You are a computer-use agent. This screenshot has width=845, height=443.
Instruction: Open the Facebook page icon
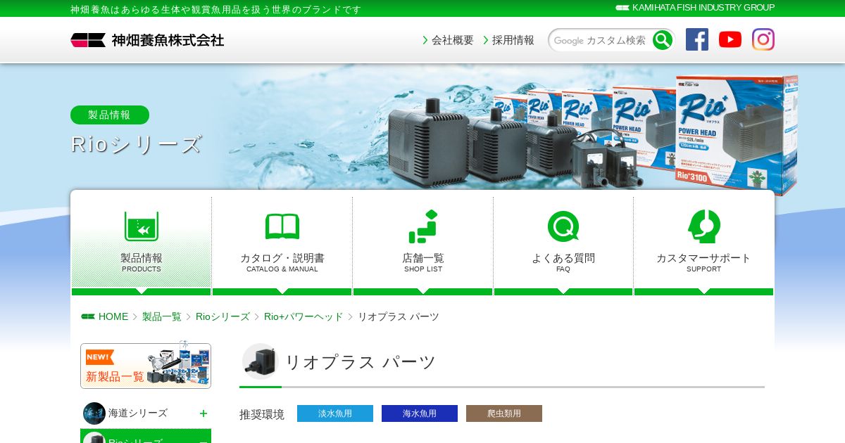tap(697, 39)
